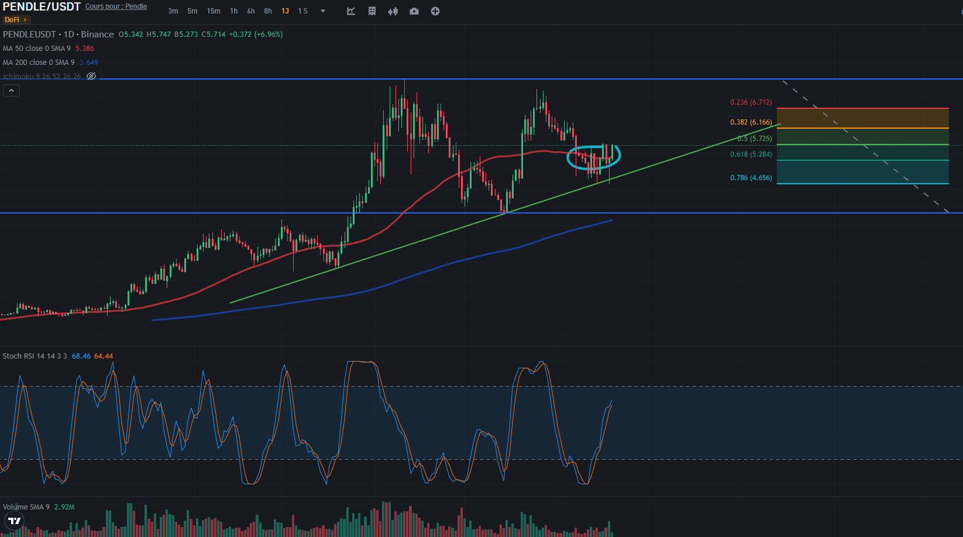Viewport: 963px width, 537px height.
Task: Expand the DeFi category tag
Action: [15, 20]
